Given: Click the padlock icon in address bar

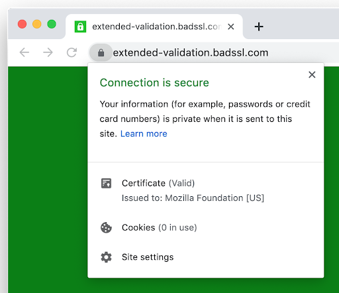Looking at the screenshot, I should pyautogui.click(x=101, y=52).
